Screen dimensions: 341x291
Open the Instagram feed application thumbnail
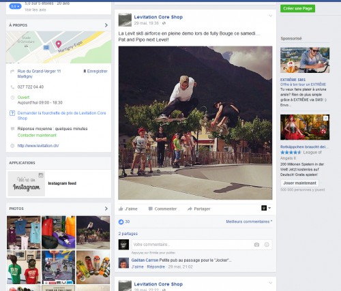(27, 183)
